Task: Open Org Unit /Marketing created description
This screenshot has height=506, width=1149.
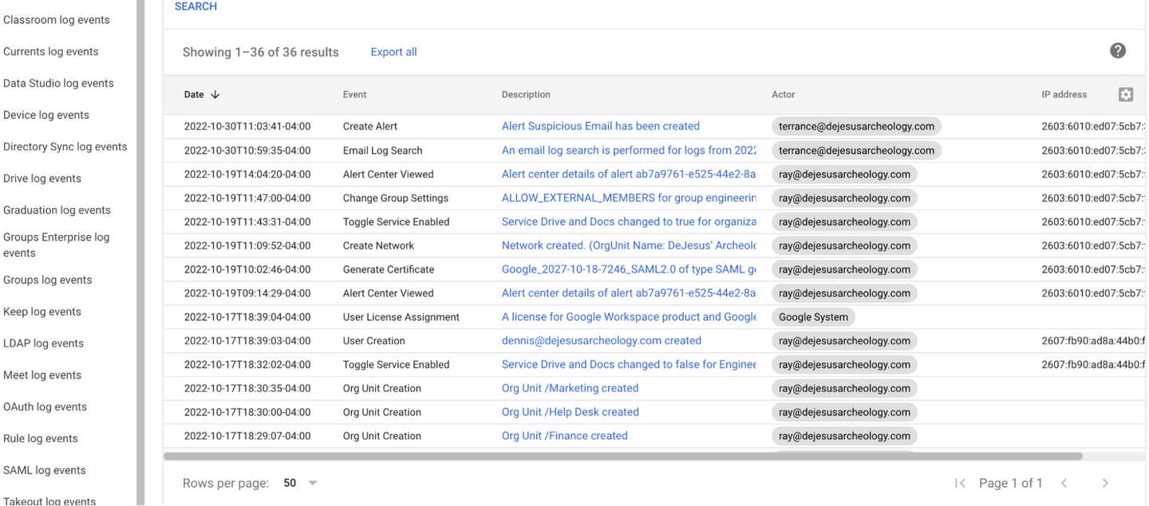Action: point(570,388)
